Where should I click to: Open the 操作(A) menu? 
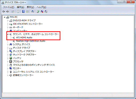click(x=21, y=7)
